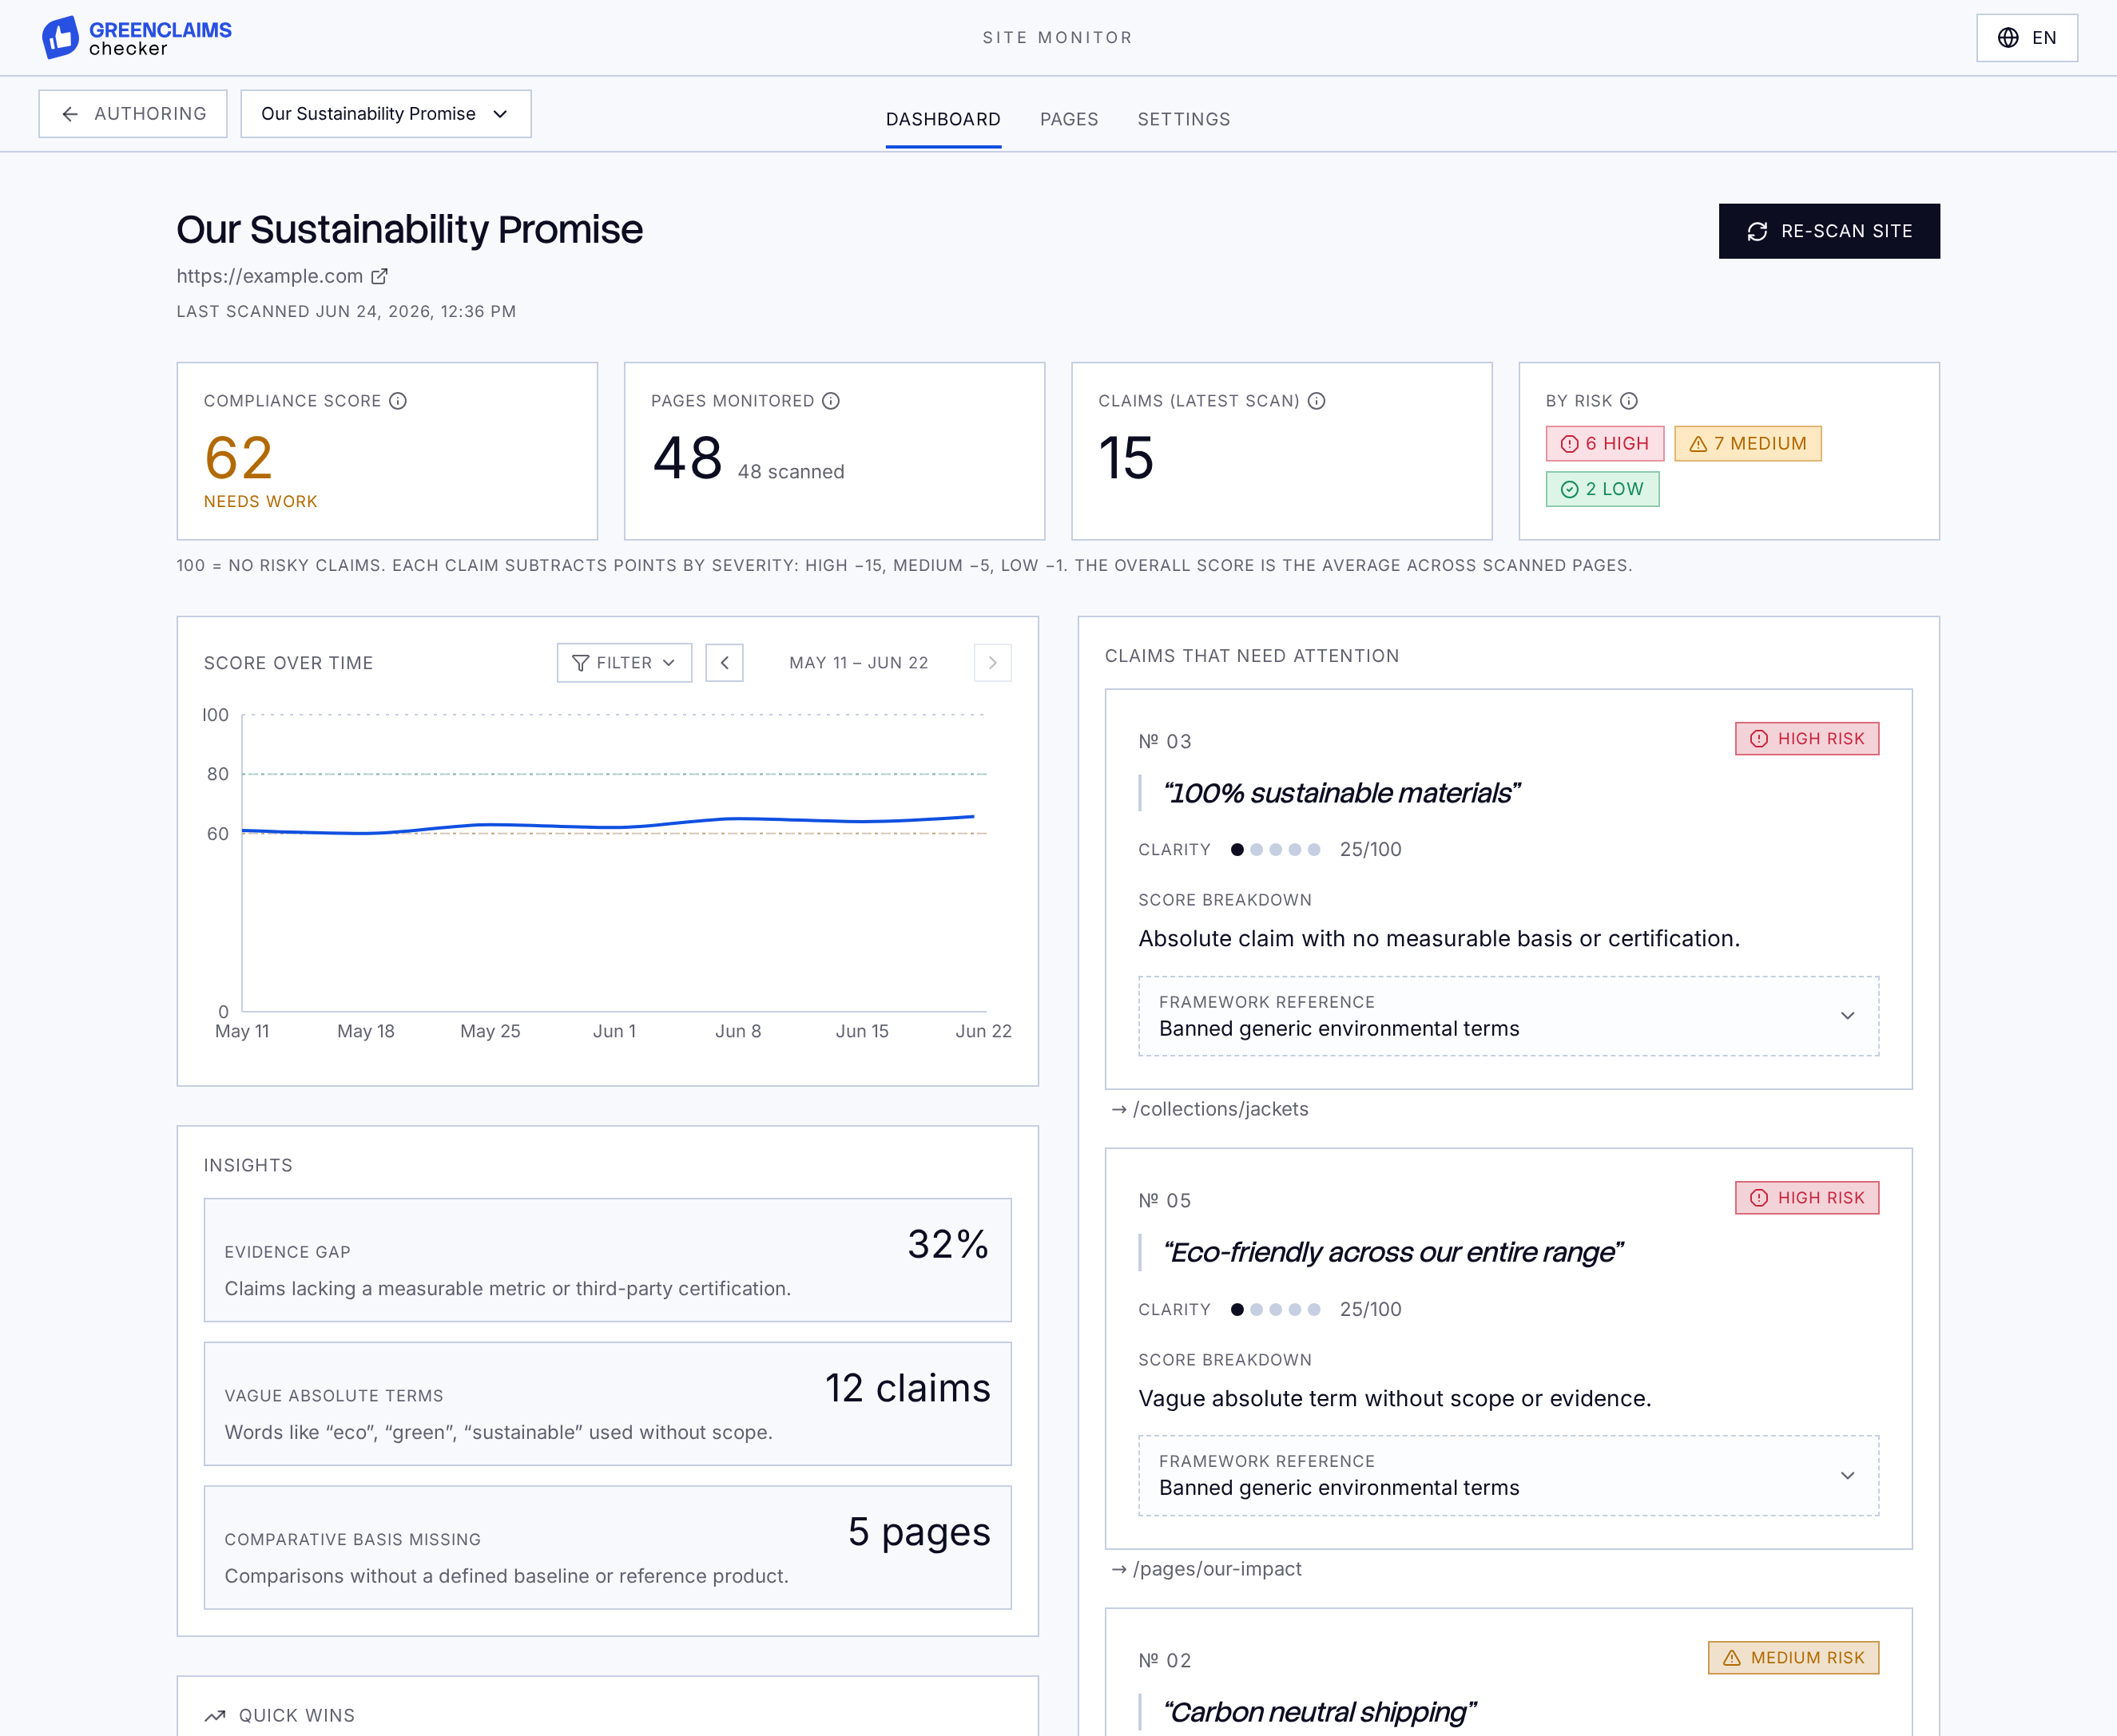Open the Comparative Basis Missing insight card
2117x1736 pixels.
click(x=607, y=1547)
